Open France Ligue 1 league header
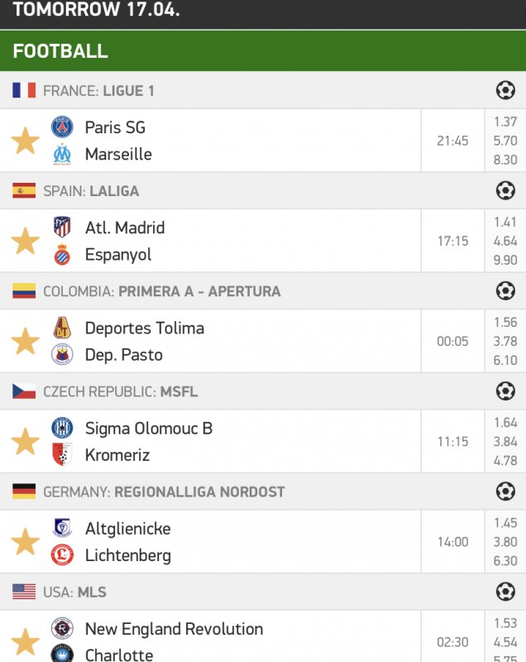526x662 pixels. [x=98, y=91]
